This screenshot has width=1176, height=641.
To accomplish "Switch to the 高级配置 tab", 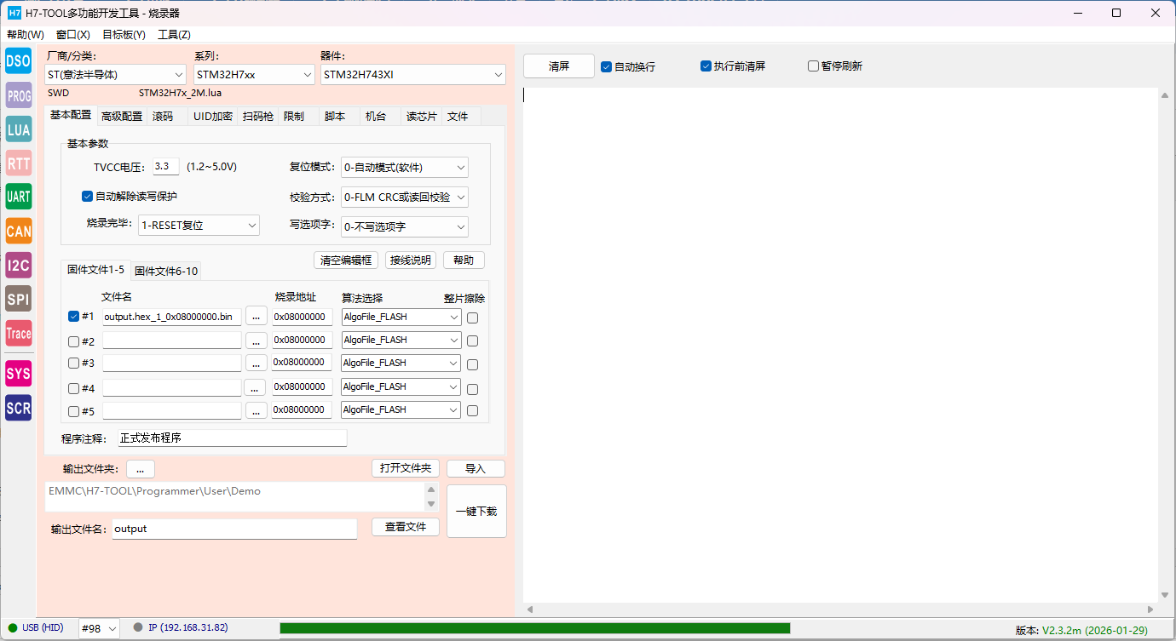I will 122,117.
